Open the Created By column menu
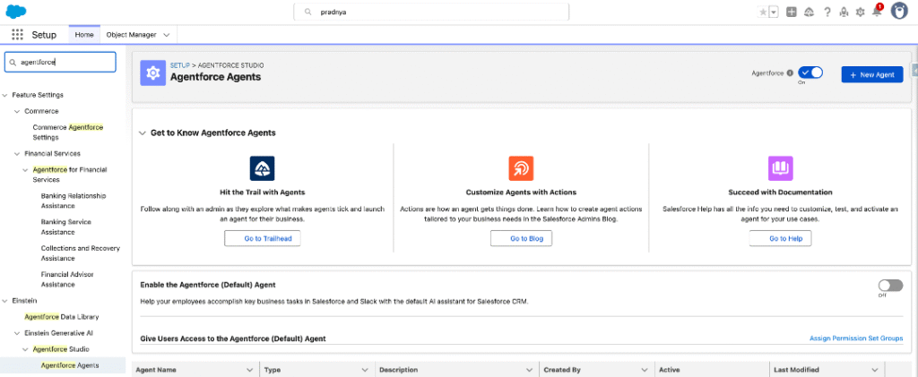 pyautogui.click(x=644, y=370)
